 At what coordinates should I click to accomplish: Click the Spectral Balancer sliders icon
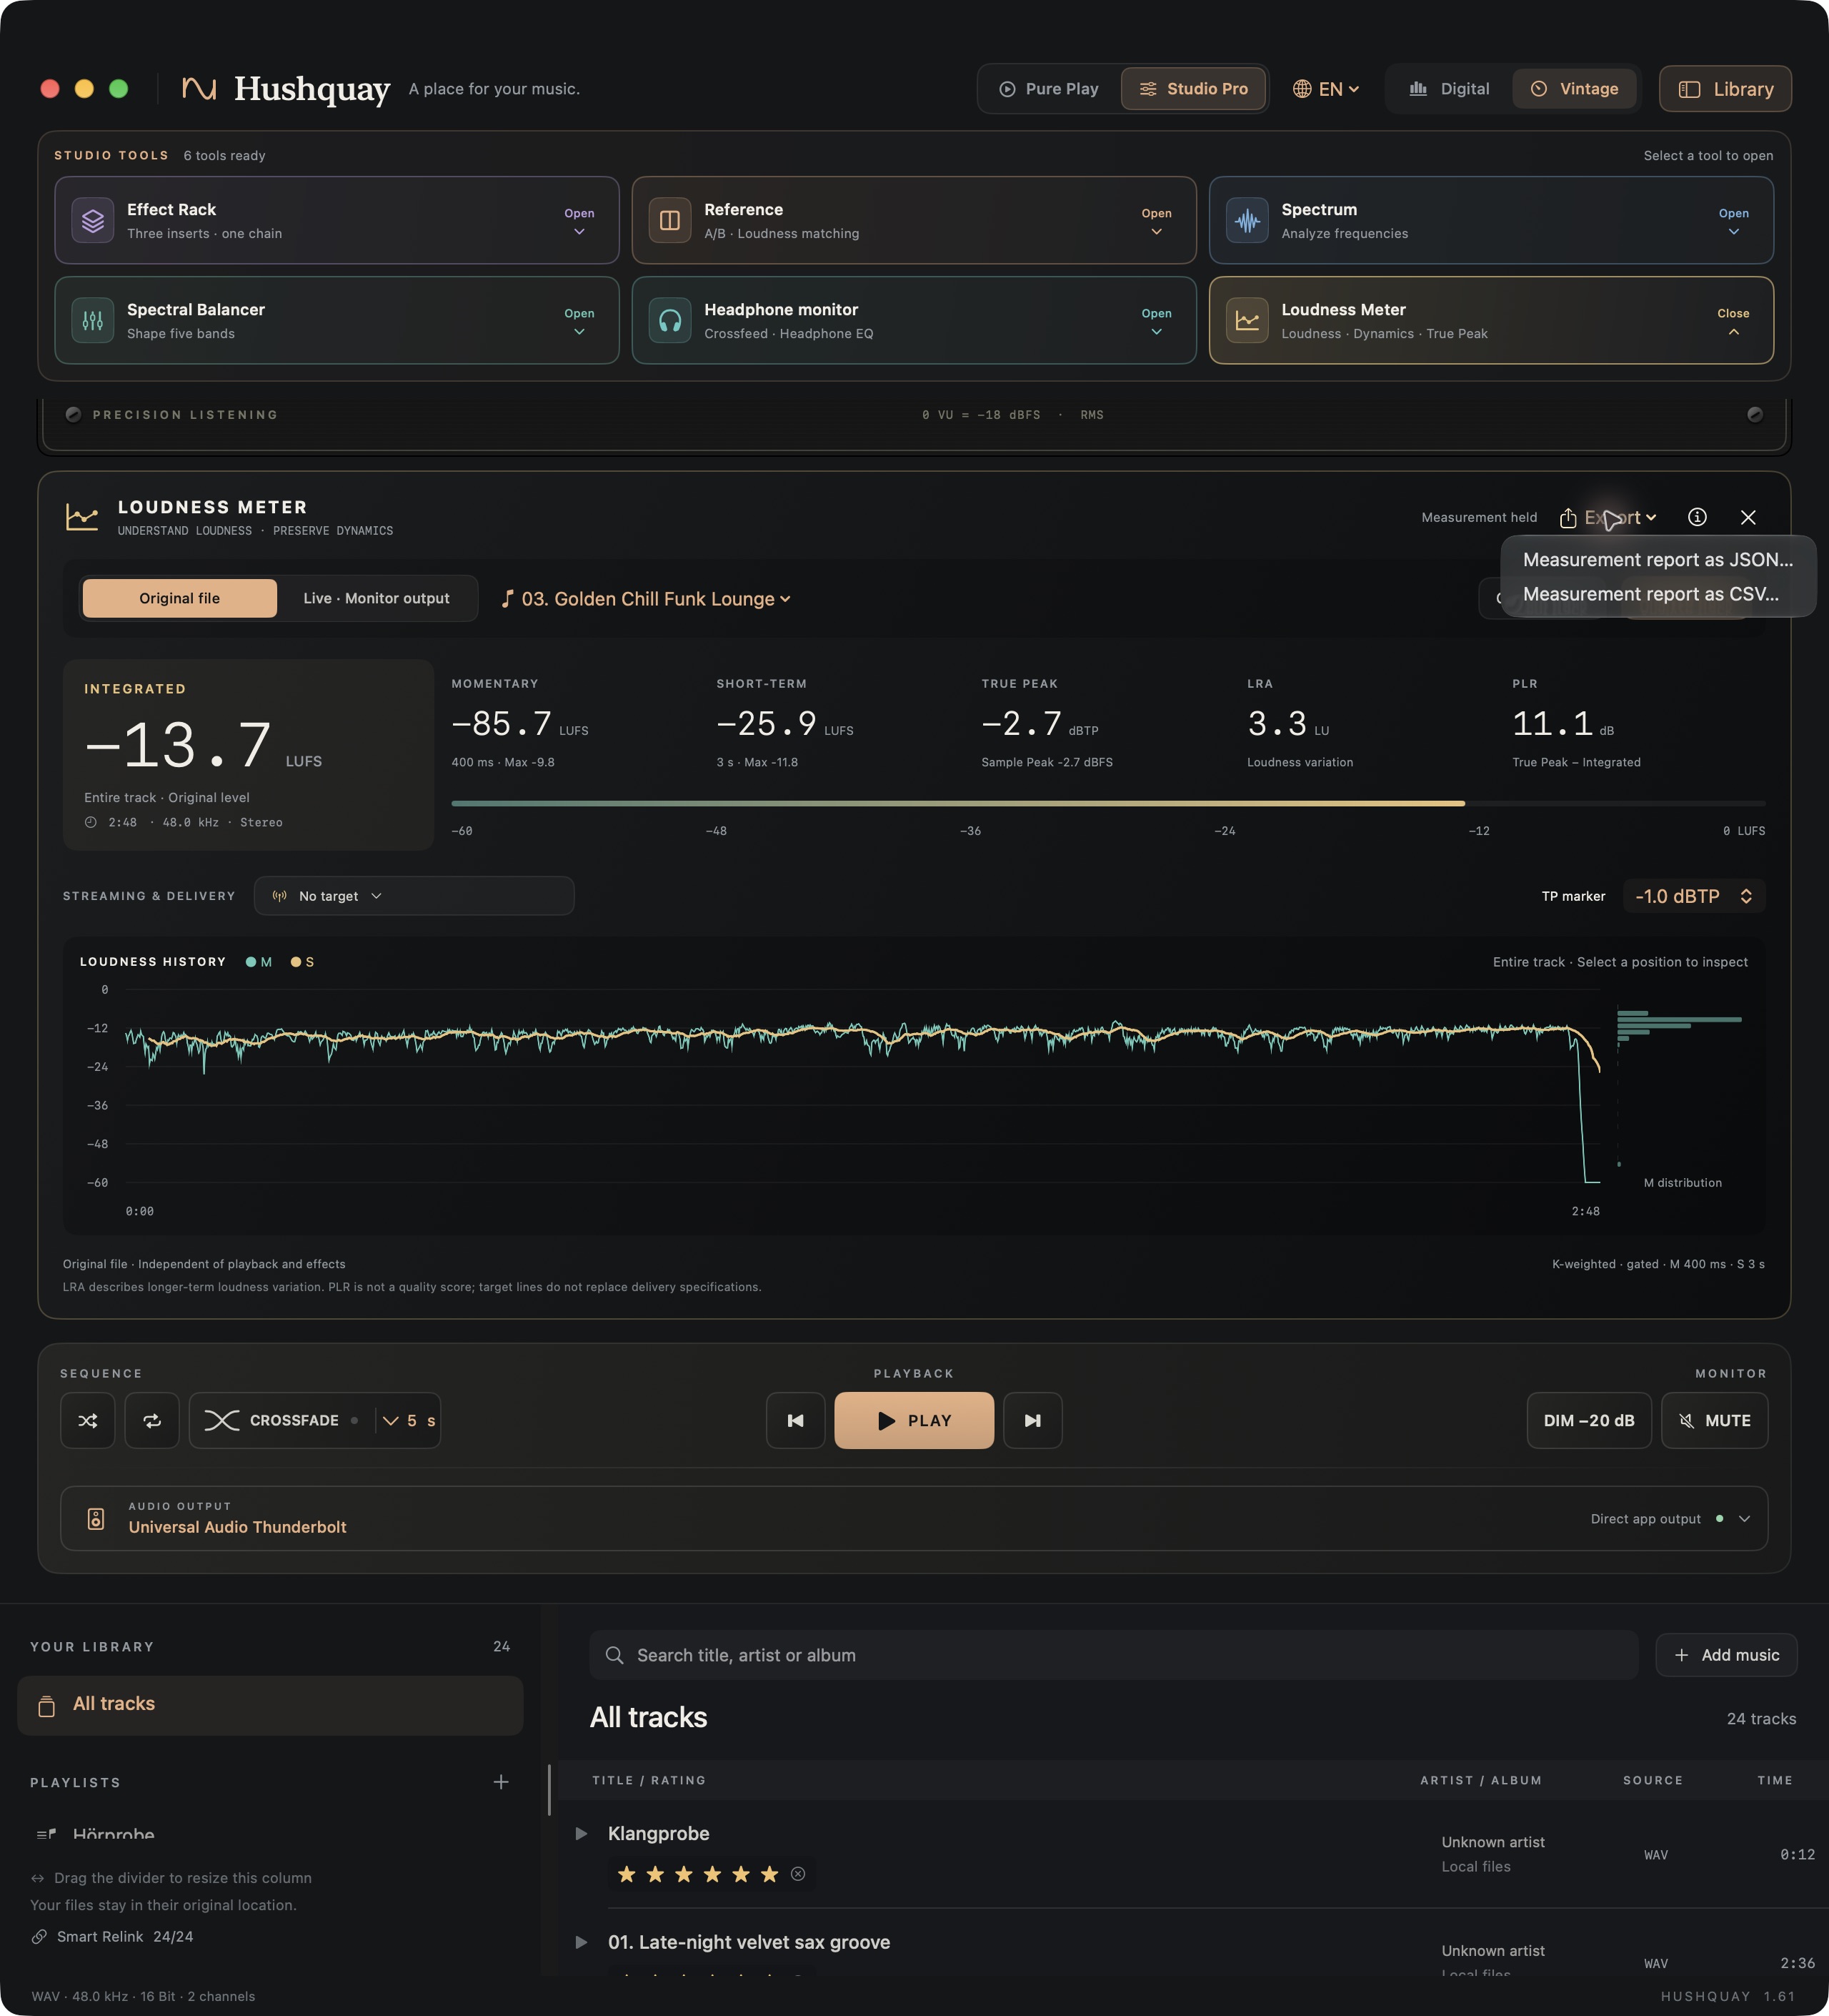(x=93, y=321)
